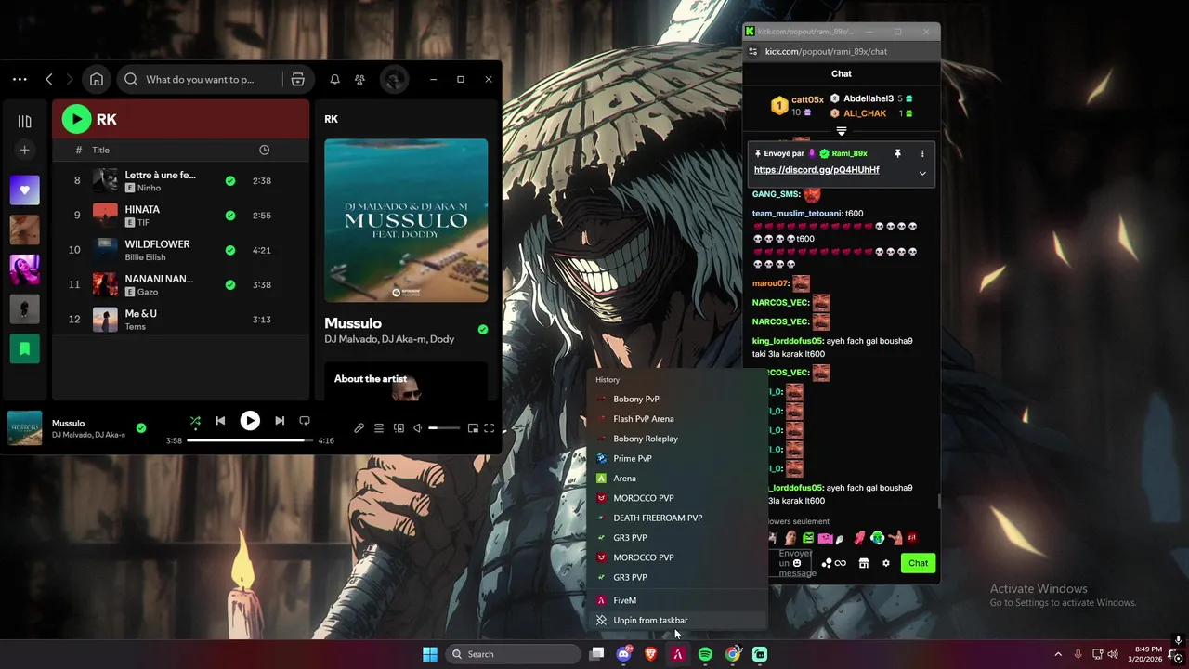Select track WILDFLOWER by Billie Eilish
Image resolution: width=1189 pixels, height=669 pixels.
(180, 250)
